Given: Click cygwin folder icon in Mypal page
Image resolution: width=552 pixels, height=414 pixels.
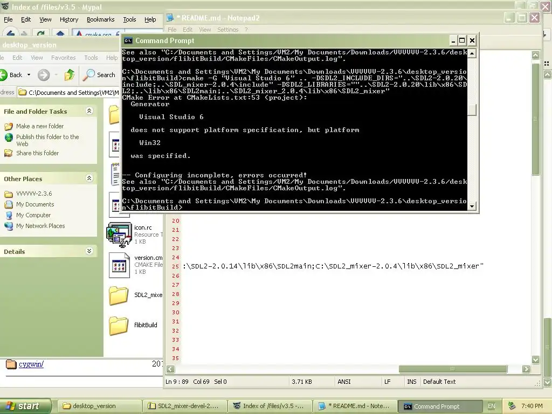Looking at the screenshot, I should (11, 364).
